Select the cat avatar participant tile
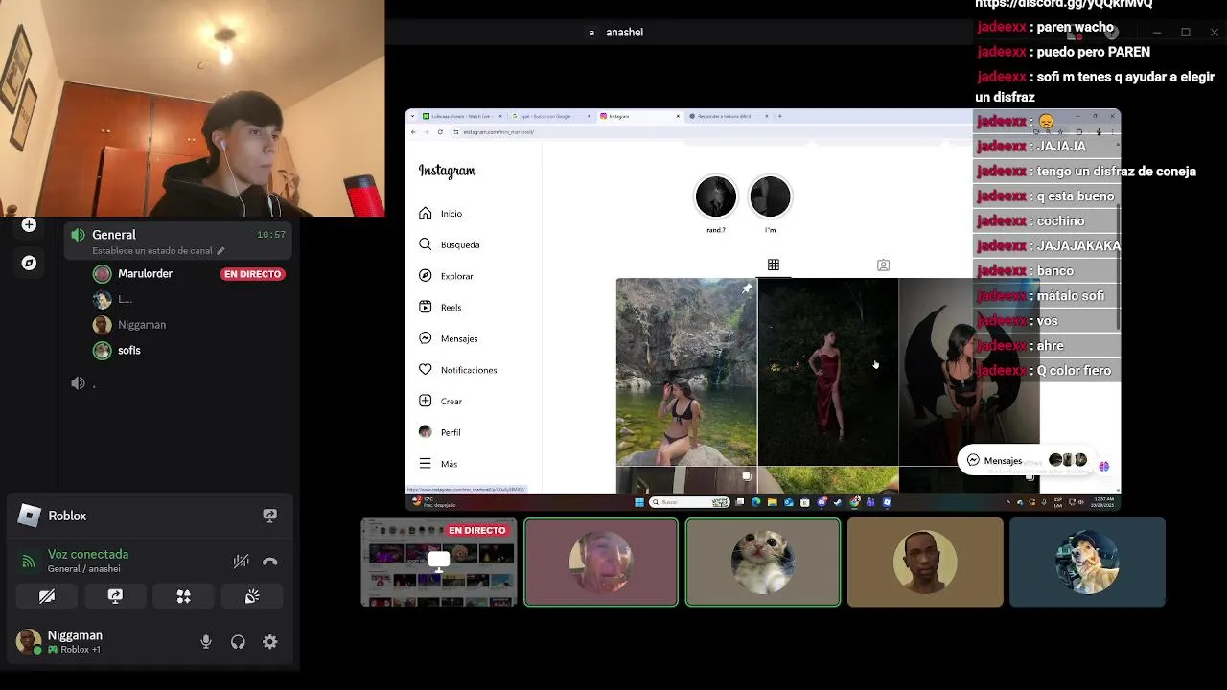 point(763,563)
